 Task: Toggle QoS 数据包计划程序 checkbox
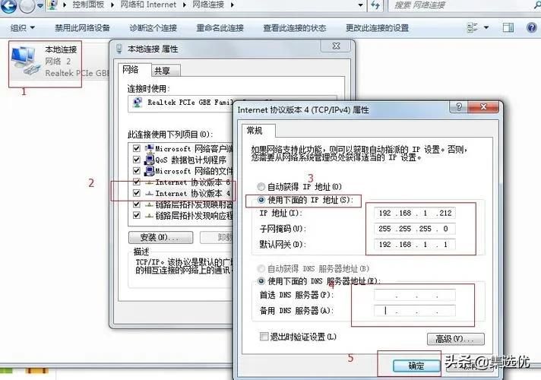136,160
